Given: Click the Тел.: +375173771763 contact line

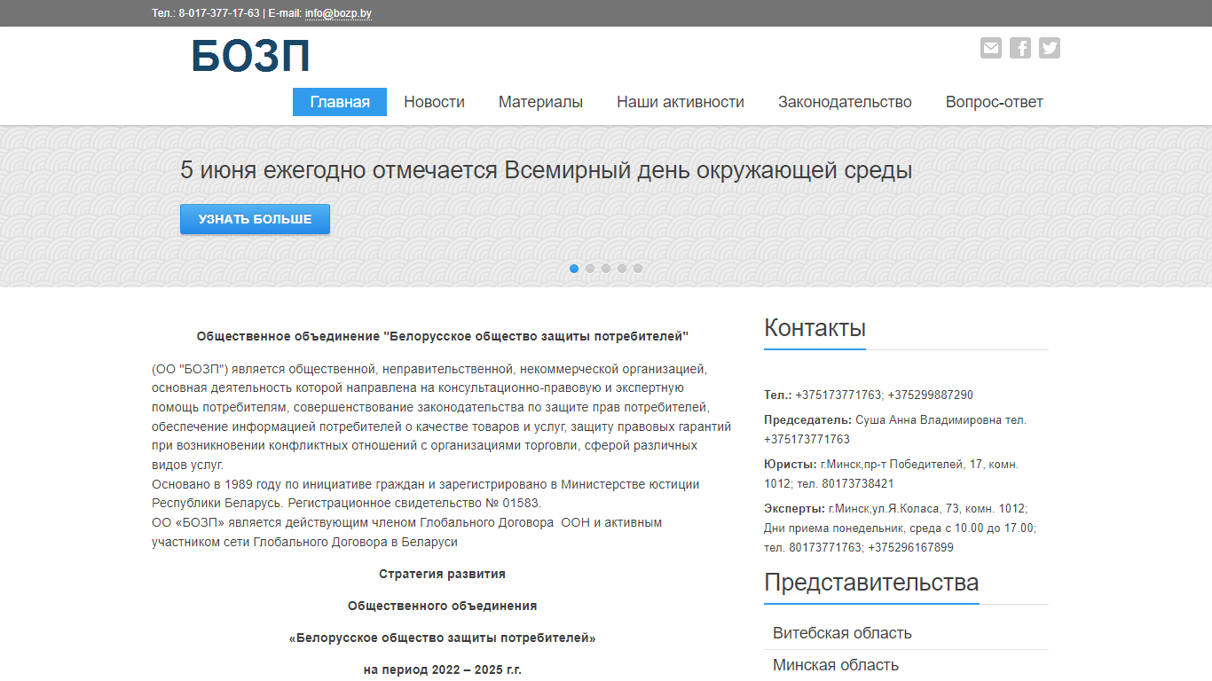Looking at the screenshot, I should pos(869,395).
